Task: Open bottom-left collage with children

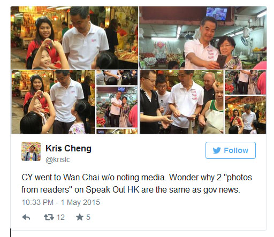Action: click(x=54, y=102)
